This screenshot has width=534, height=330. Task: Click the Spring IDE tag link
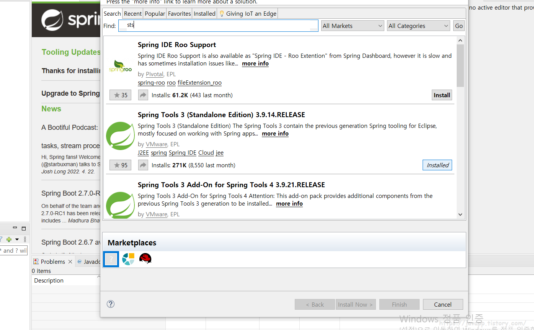point(183,153)
